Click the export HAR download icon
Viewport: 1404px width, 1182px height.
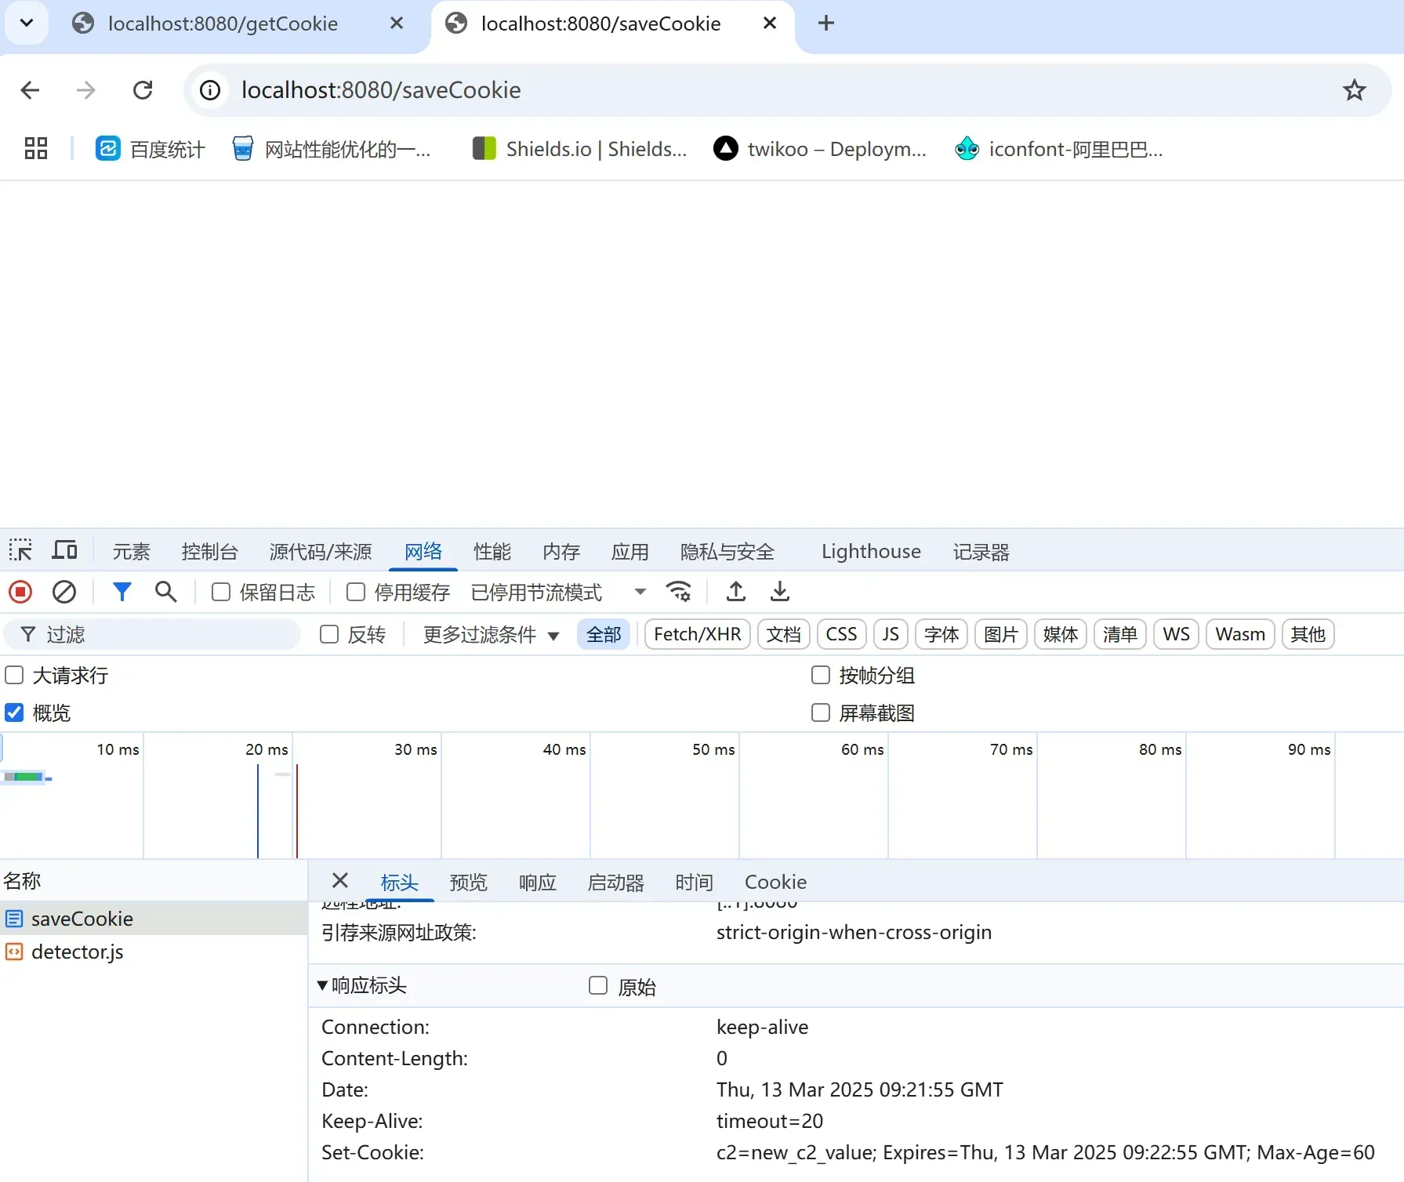coord(779,592)
